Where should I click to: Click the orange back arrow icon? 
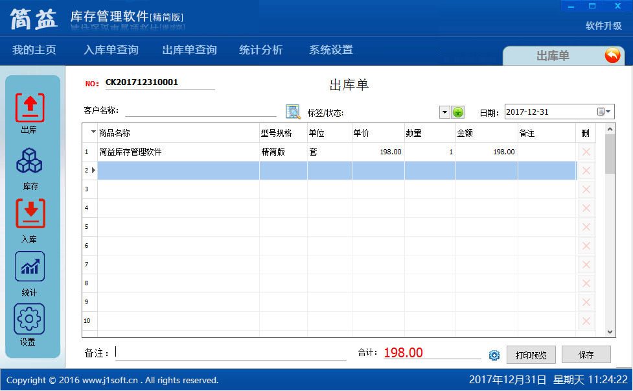[x=612, y=56]
